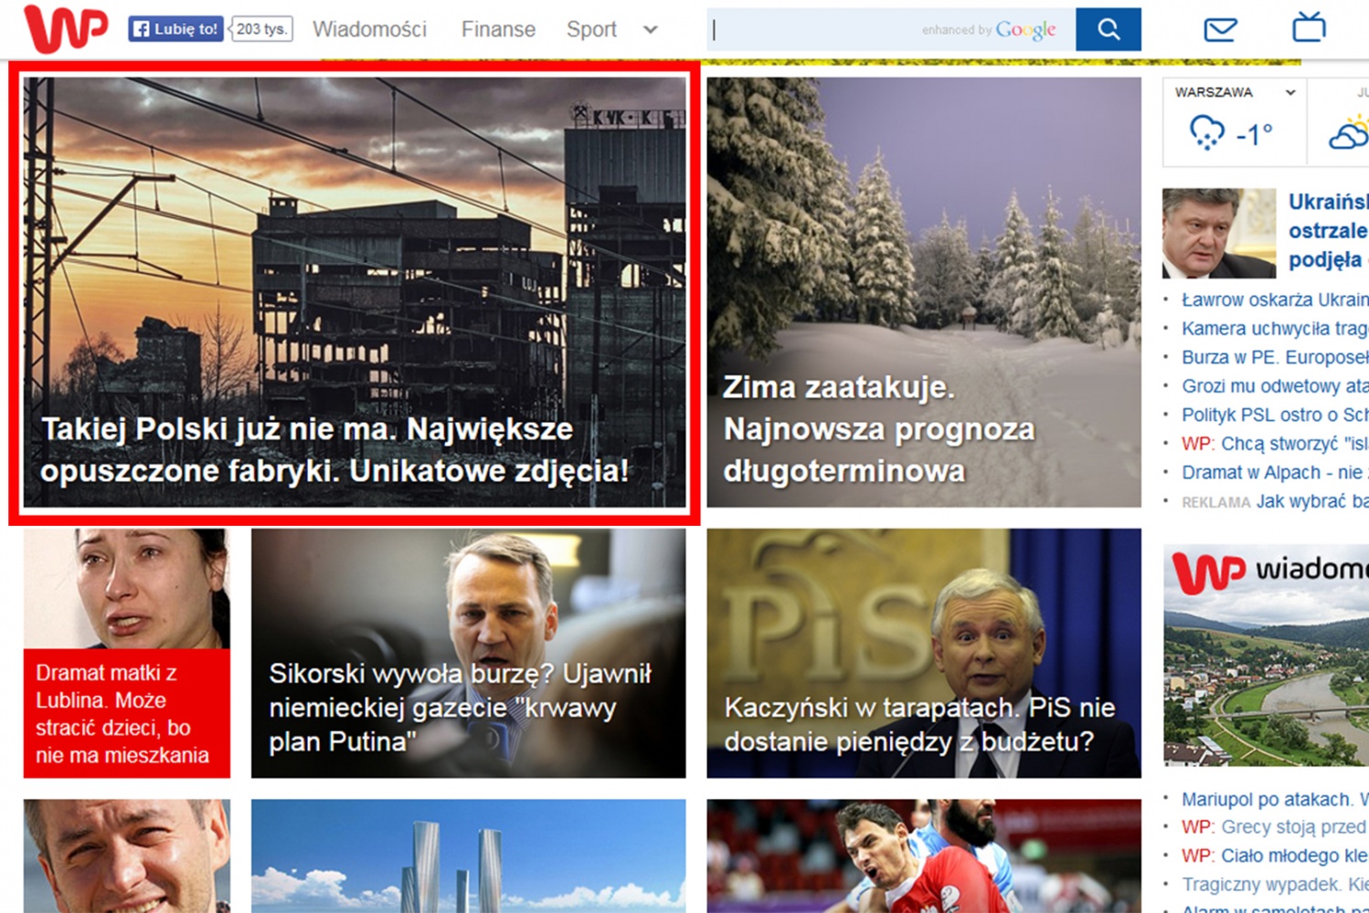
Task: Open the mail envelope icon
Action: pyautogui.click(x=1220, y=29)
